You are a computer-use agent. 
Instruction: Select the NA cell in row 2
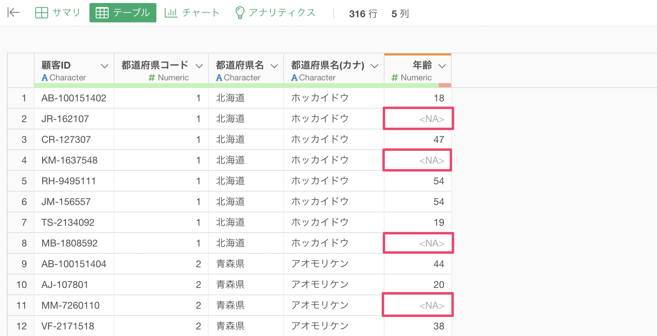(418, 119)
